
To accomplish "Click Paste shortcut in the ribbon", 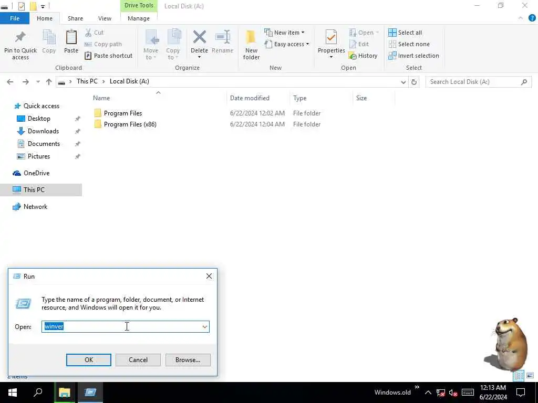I will tap(108, 56).
